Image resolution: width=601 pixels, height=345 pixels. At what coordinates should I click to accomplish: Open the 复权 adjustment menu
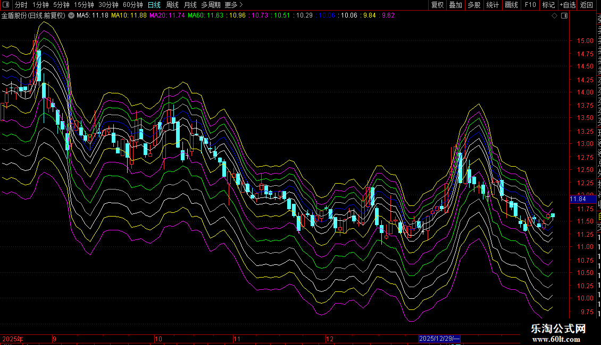click(437, 5)
